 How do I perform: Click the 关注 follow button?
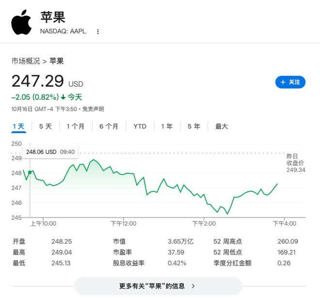(x=290, y=82)
